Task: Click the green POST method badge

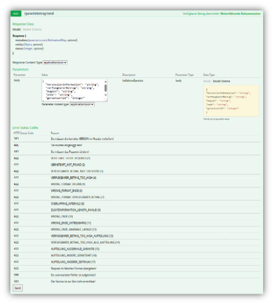Action: (16, 13)
